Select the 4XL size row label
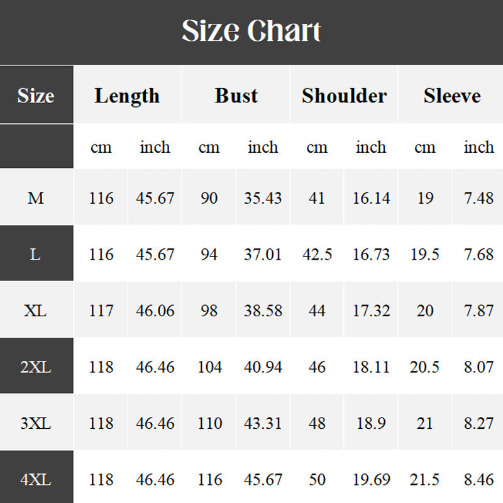The image size is (503, 503). click(36, 480)
